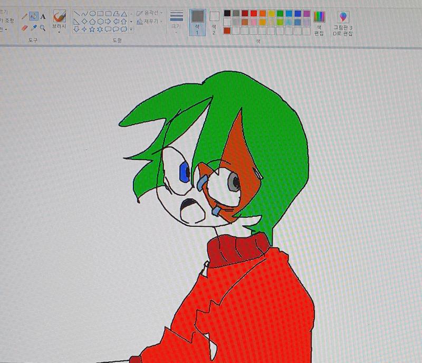The height and width of the screenshot is (363, 422).
Task: Pick the right arrow shape
Action: [108, 21]
